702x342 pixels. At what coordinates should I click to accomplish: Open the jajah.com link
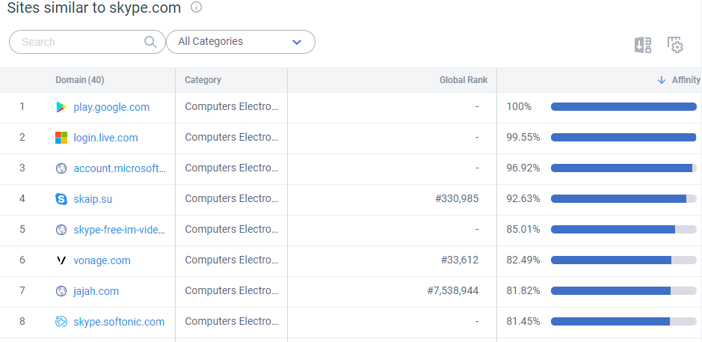tap(96, 291)
